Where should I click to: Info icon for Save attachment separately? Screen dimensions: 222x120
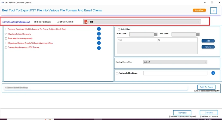tap(99, 38)
